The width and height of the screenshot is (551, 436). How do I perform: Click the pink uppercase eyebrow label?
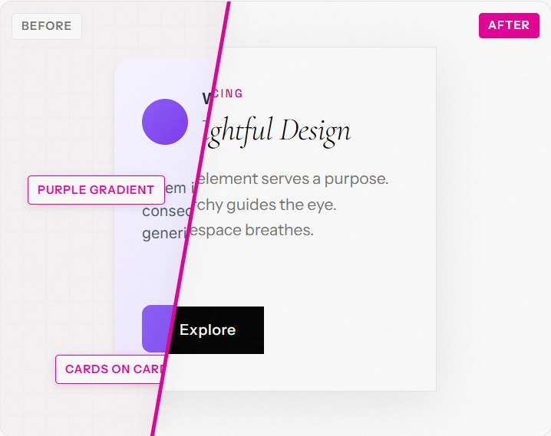(228, 93)
